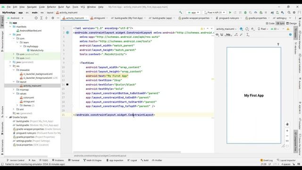
Task: Select colors.xml in values folder
Action: click(x=29, y=98)
